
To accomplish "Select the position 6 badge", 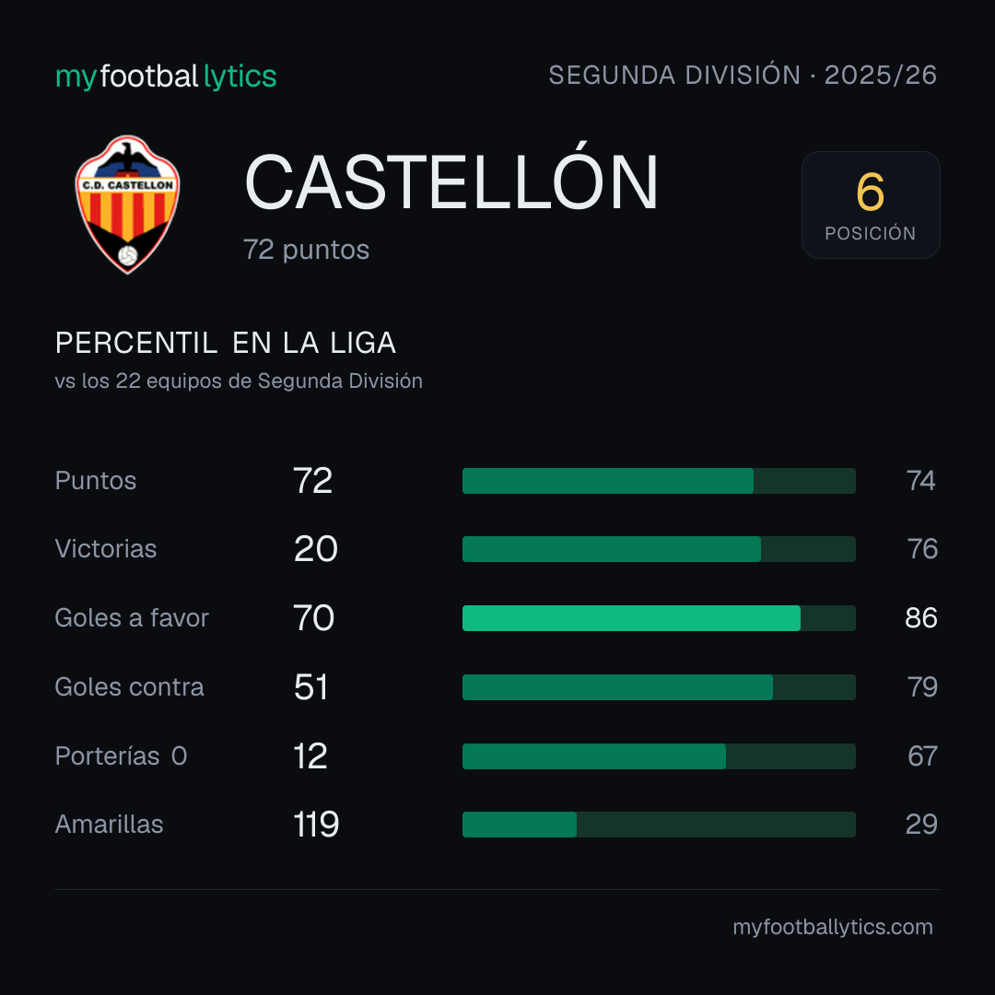I will pyautogui.click(x=871, y=205).
